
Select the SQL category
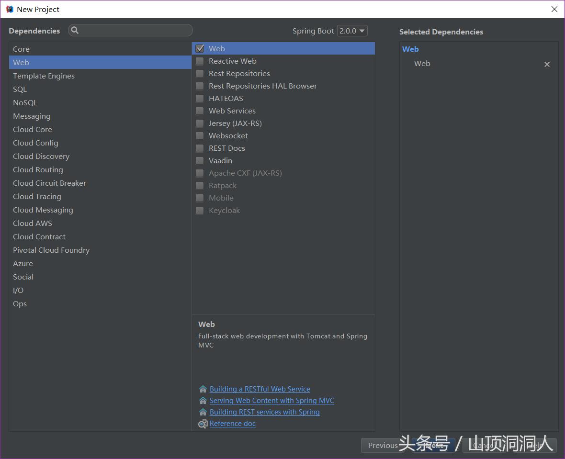coord(20,89)
